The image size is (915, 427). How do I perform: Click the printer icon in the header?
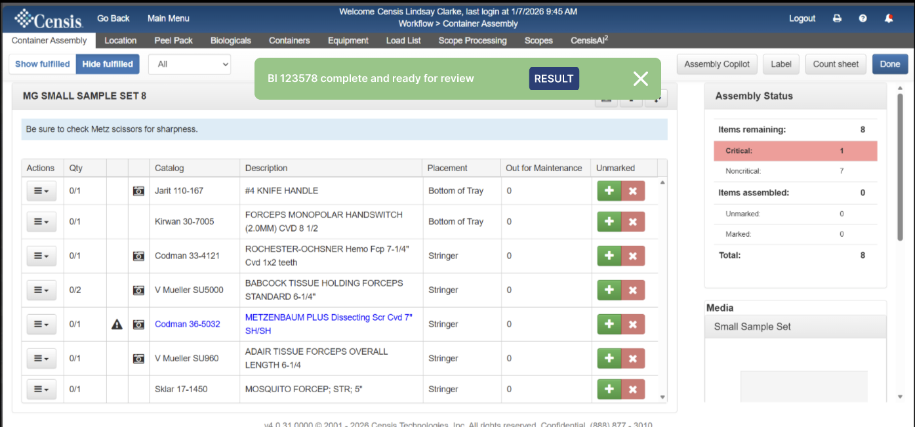837,18
